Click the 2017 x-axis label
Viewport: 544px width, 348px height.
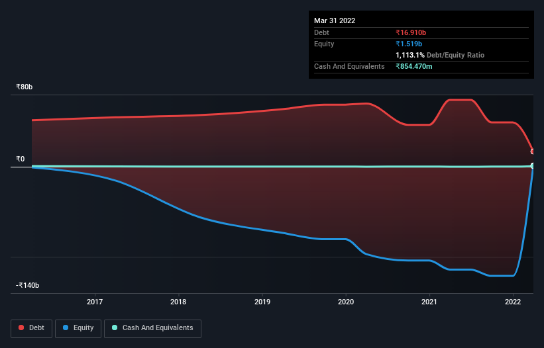95,302
